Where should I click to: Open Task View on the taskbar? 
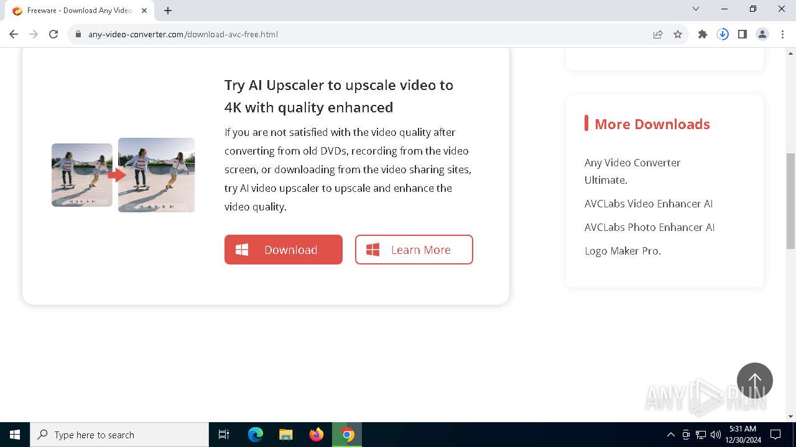224,435
